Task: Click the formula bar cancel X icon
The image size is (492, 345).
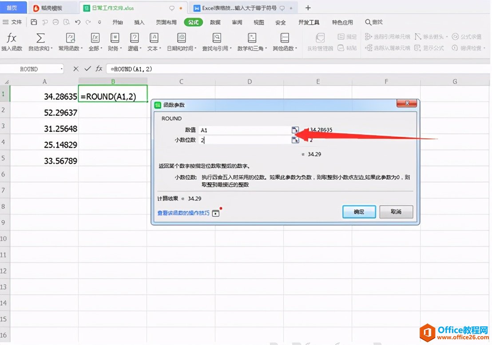Action: tap(76, 69)
